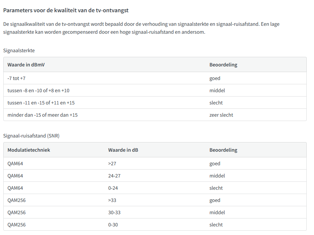This screenshot has width=314, height=235.
Task: Click the heading about tv-ontvangst parameters
Action: 66,10
